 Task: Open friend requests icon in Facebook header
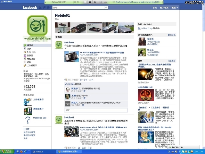click(40, 8)
